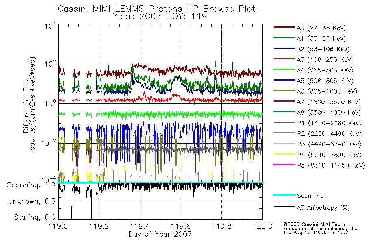Click the 'Unknown, 0.5' axis label
Viewport: 386px width, 244px height.
click(x=32, y=201)
